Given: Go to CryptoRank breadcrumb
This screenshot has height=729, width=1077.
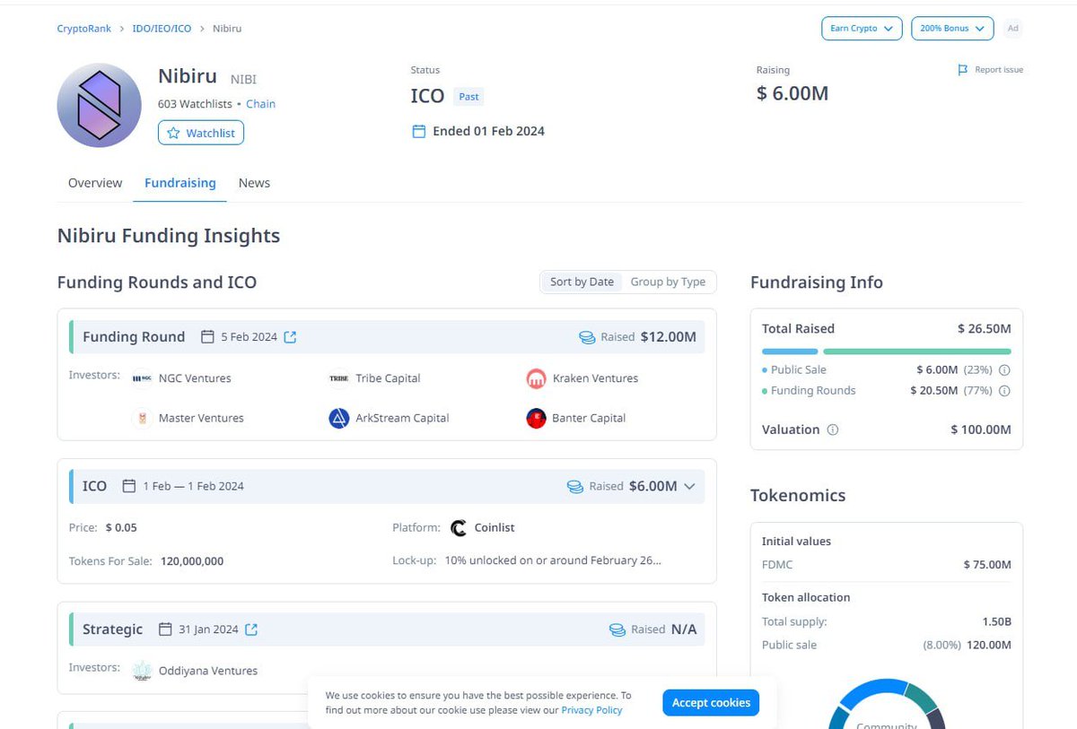Looking at the screenshot, I should point(84,29).
